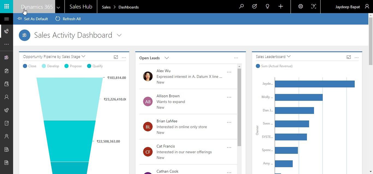
Task: Expand the Open Leads view dropdown
Action: tap(166, 58)
